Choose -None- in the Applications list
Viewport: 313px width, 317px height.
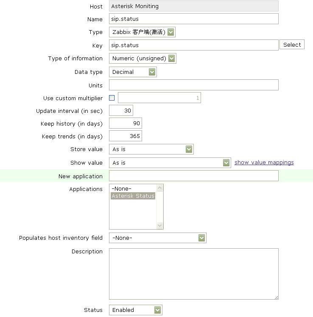click(122, 189)
